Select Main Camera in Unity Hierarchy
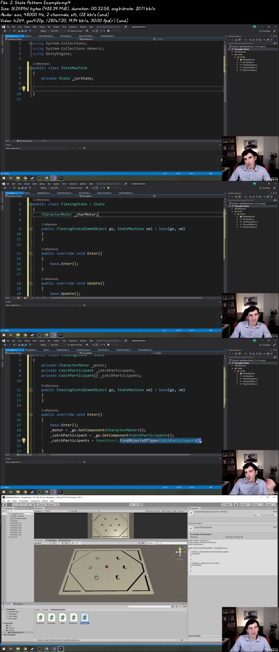The width and height of the screenshot is (279, 652). pos(18,516)
